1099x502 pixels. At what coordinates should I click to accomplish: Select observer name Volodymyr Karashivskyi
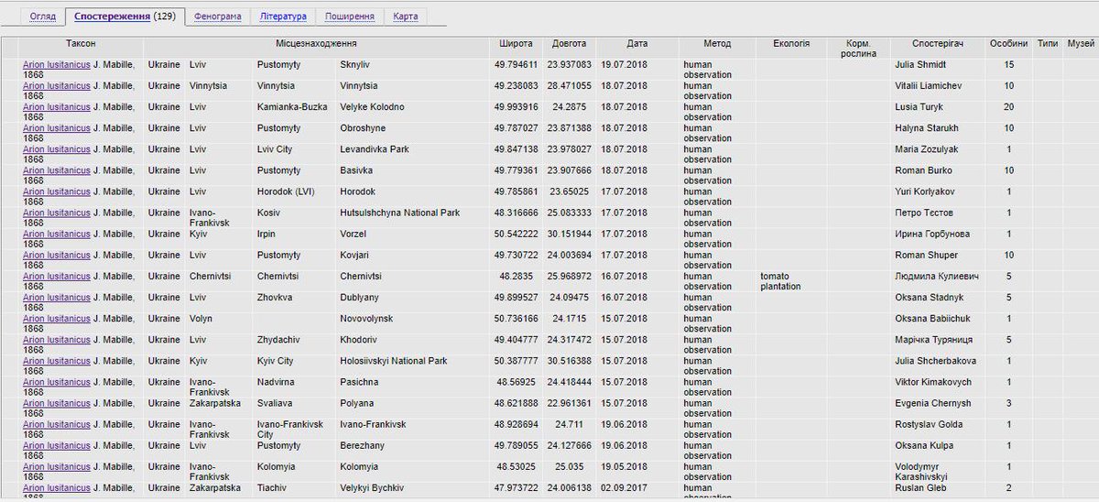pos(922,472)
